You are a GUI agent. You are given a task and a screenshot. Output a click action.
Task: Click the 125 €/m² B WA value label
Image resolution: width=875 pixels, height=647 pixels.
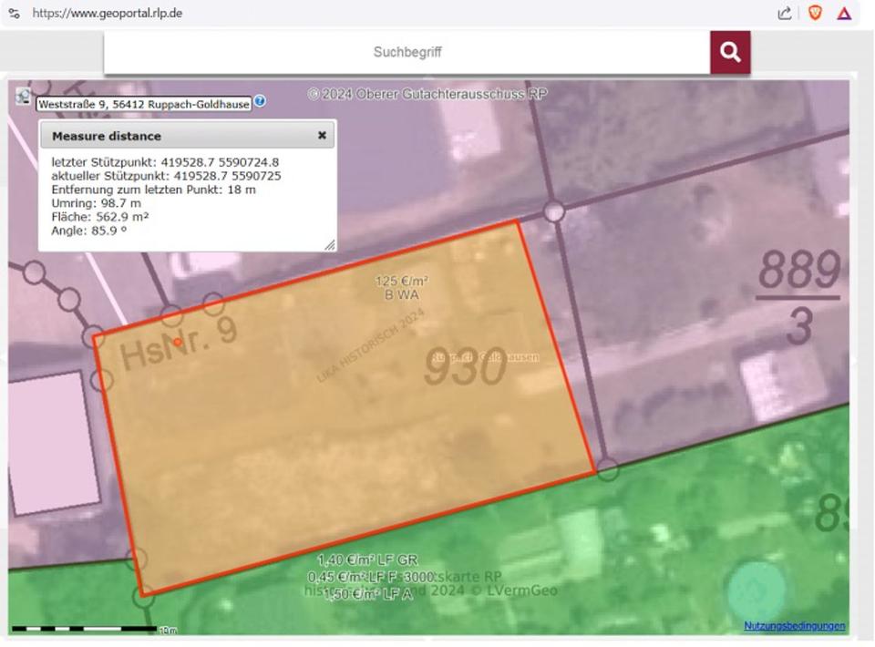click(x=402, y=288)
